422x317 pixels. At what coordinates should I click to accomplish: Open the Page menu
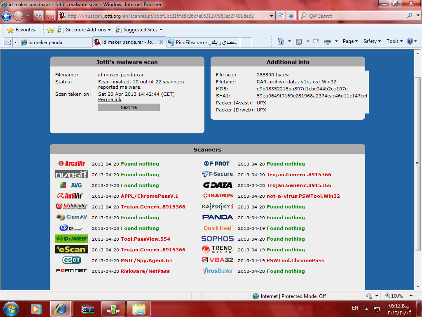point(350,41)
